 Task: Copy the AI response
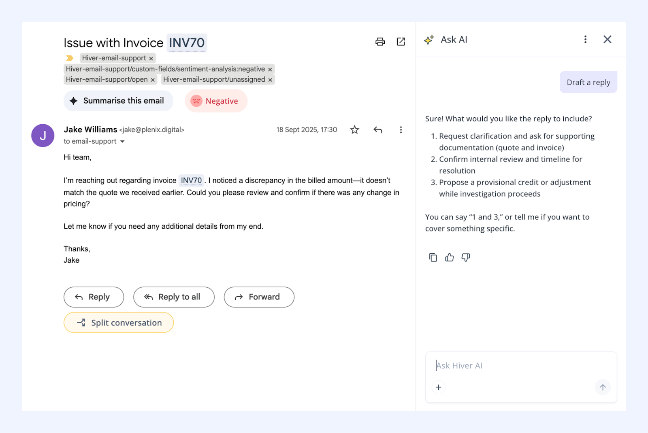click(x=433, y=257)
